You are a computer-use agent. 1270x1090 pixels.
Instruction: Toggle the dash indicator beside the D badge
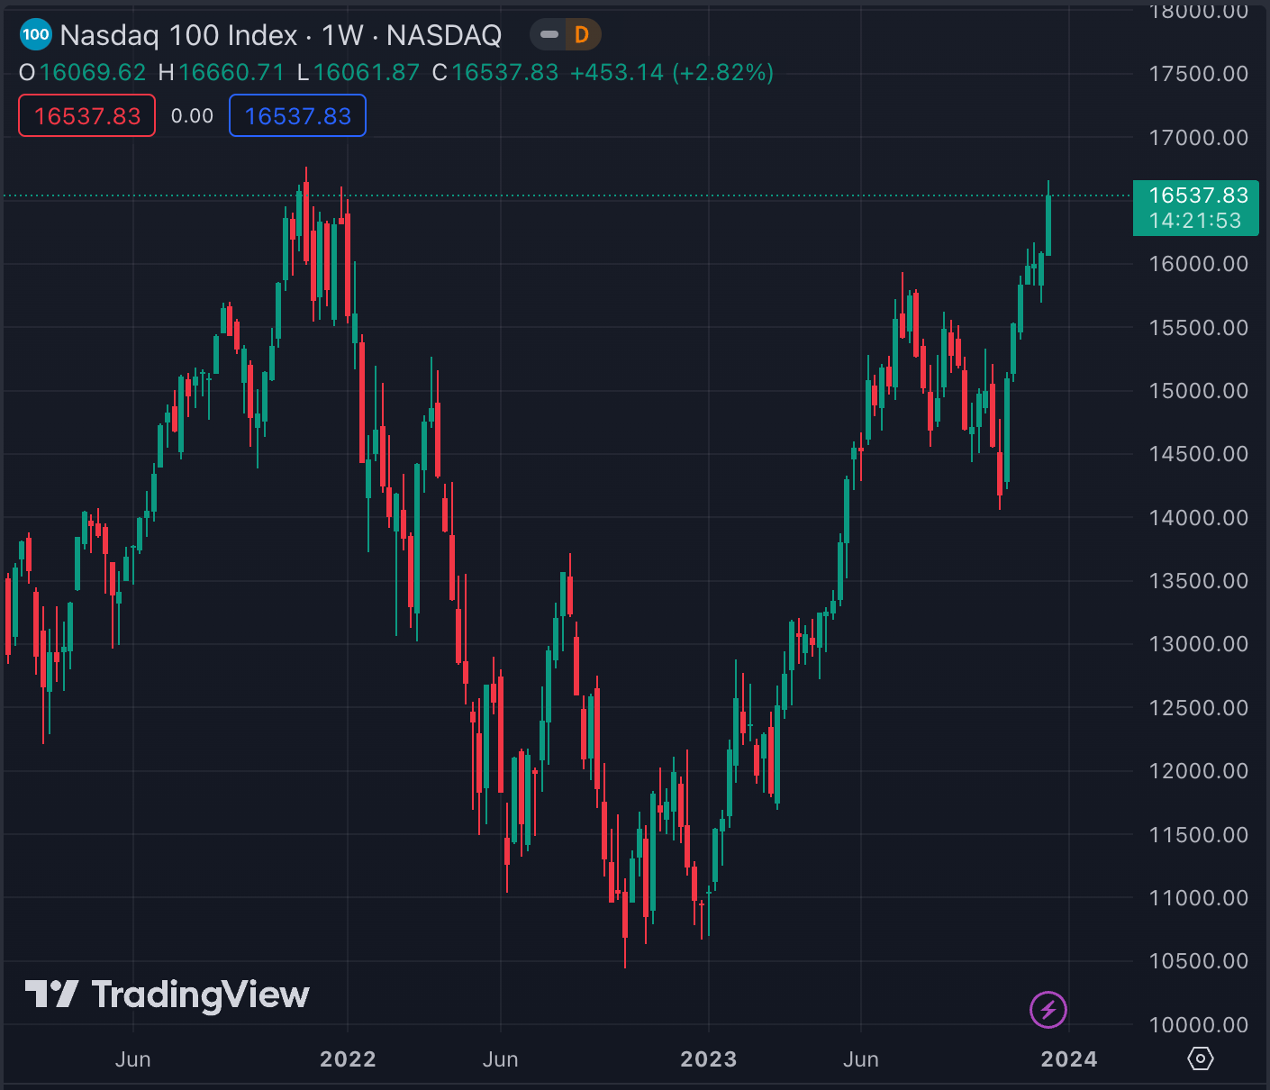(549, 35)
